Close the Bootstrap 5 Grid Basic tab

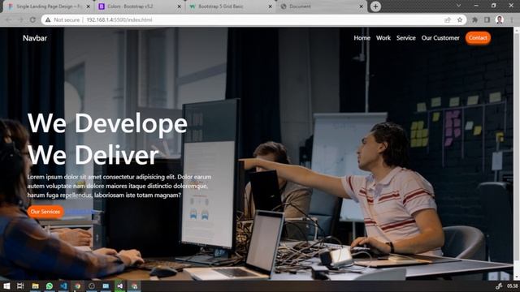tap(271, 6)
